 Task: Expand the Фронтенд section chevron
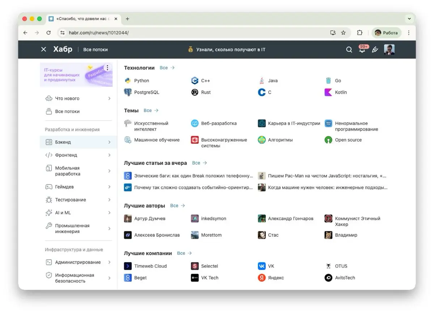coord(109,155)
